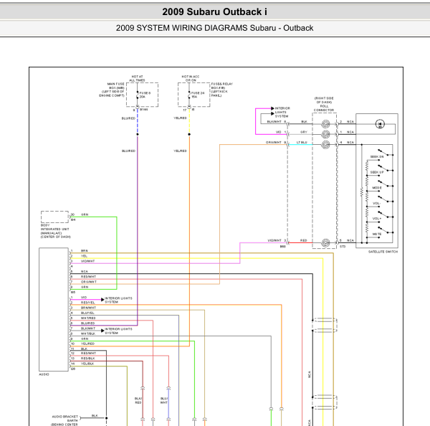This screenshot has width=430, height=426.
Task: Select the "GRN" label at pin 30
Action: point(85,214)
